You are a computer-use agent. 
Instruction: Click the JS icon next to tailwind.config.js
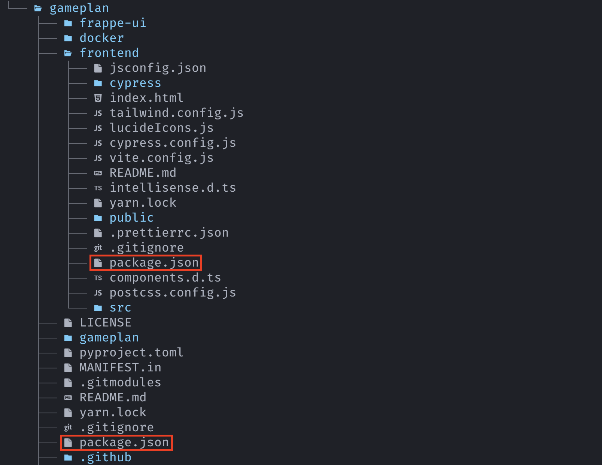click(98, 113)
